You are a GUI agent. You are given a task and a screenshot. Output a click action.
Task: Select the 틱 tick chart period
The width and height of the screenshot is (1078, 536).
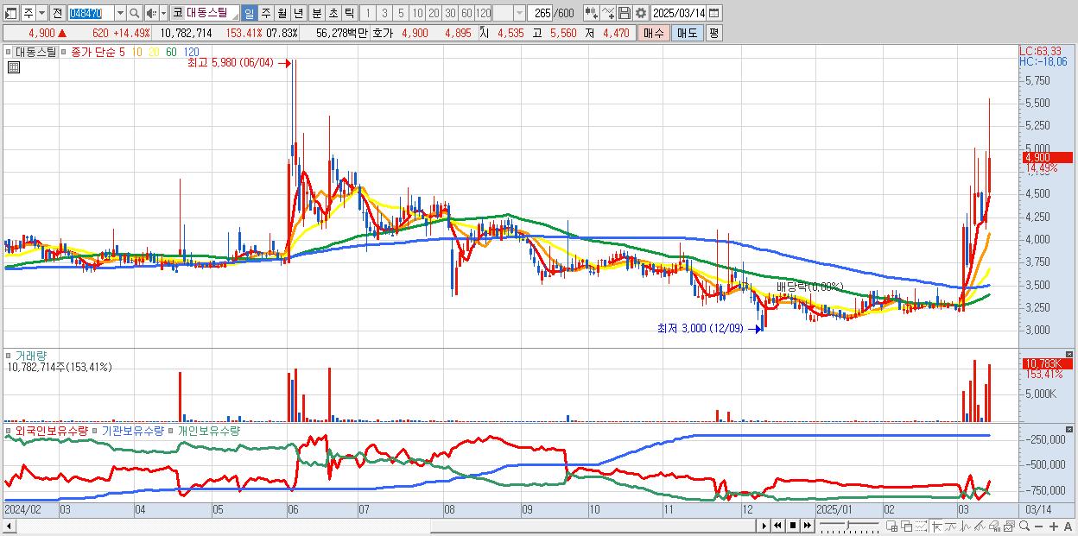(349, 13)
